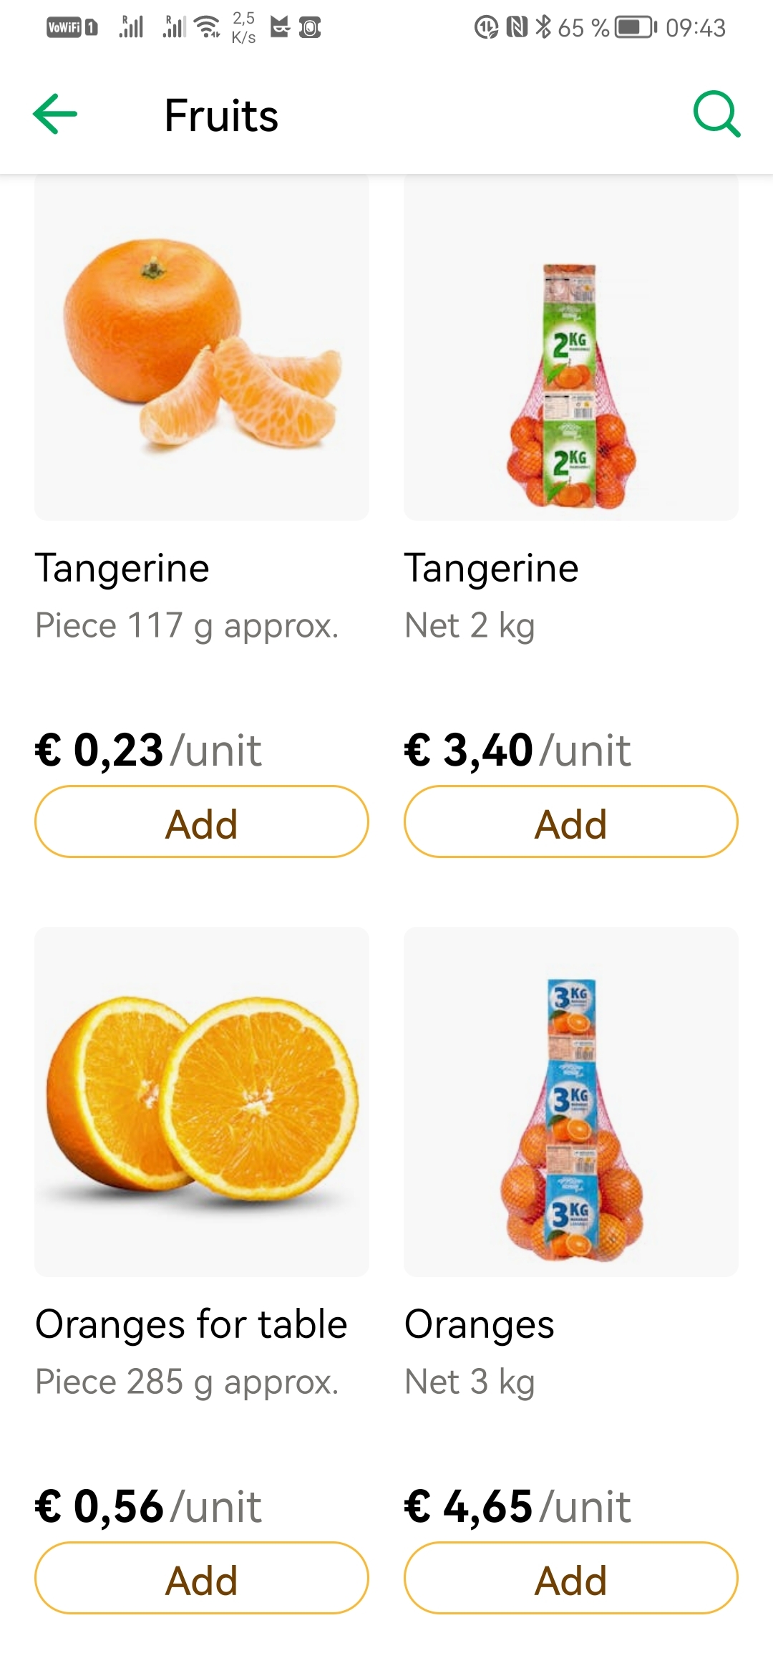Tap the Bluetooth status icon
The image size is (773, 1676).
(544, 27)
